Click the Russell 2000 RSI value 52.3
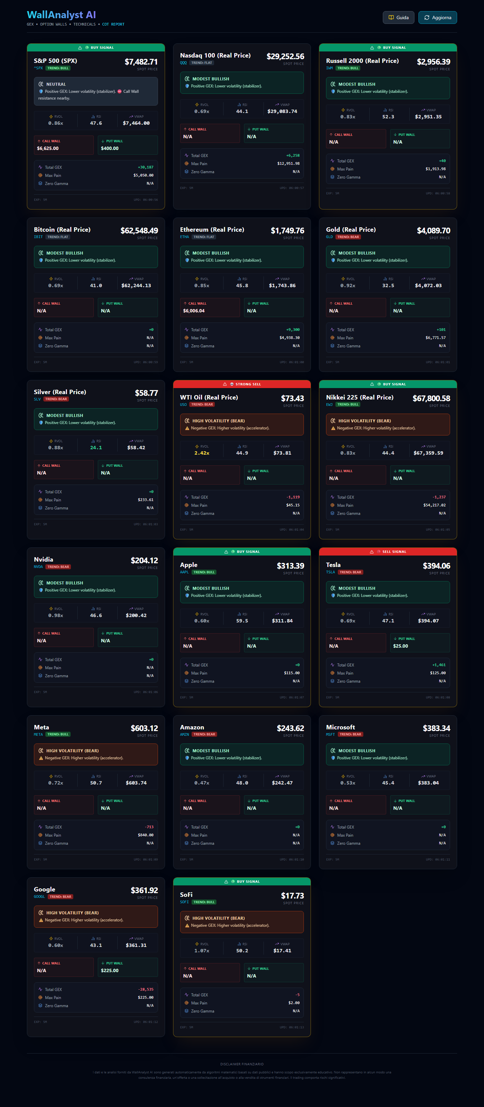Screen dimensions: 484x1107 click(x=388, y=116)
